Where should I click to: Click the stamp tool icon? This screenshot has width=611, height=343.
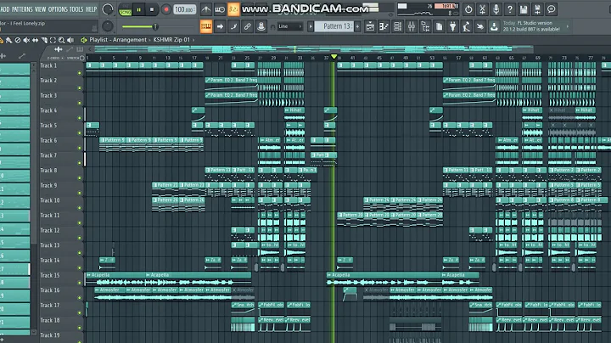pyautogui.click(x=261, y=26)
